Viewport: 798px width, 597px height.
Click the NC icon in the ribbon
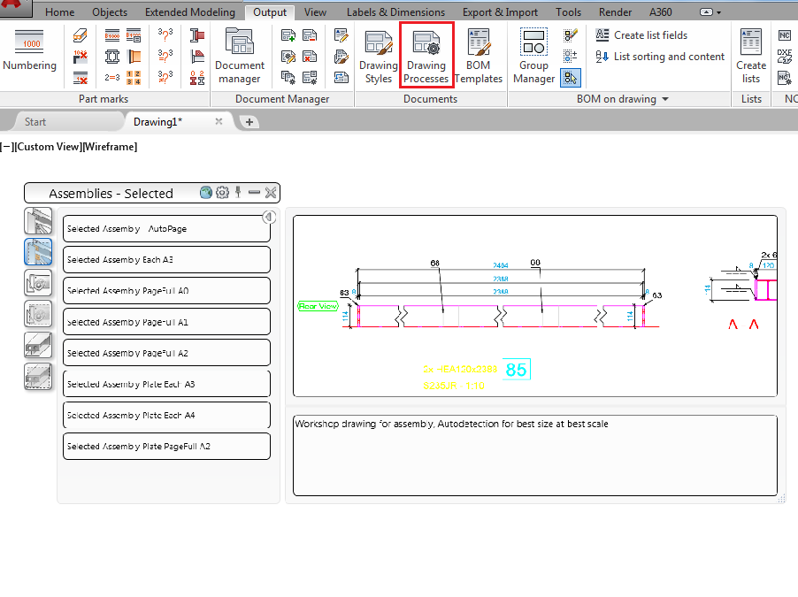click(x=784, y=35)
